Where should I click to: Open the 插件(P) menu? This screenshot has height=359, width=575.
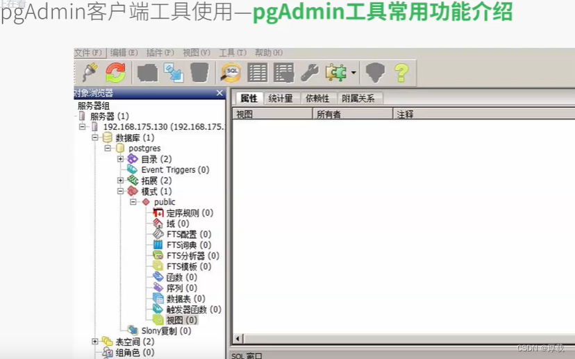pos(160,53)
